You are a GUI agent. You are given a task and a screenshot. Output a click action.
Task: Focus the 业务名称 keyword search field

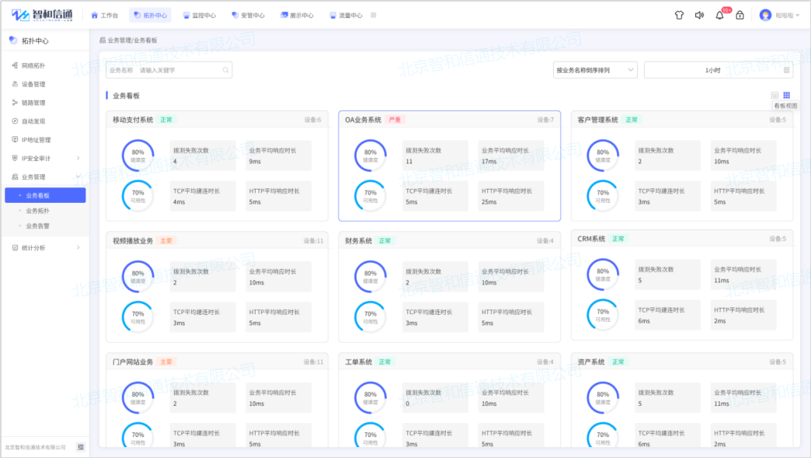[x=169, y=70]
